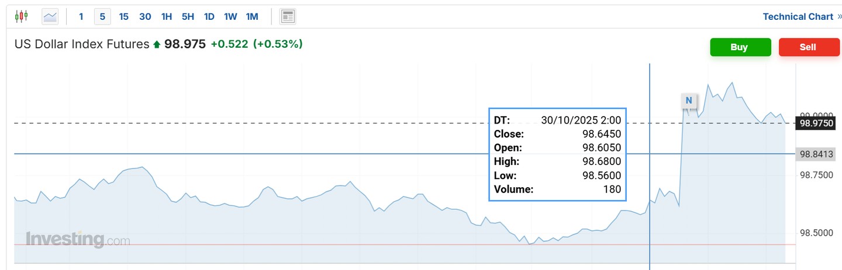Image resolution: width=842 pixels, height=270 pixels.
Task: Select the 5 minute timeframe
Action: [102, 16]
